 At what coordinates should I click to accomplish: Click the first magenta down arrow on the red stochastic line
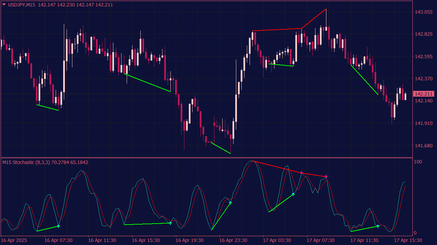click(301, 173)
